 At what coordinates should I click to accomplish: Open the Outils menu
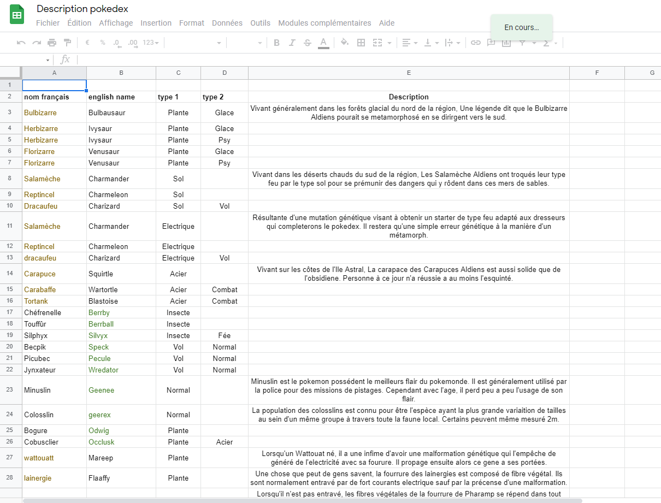coord(261,23)
